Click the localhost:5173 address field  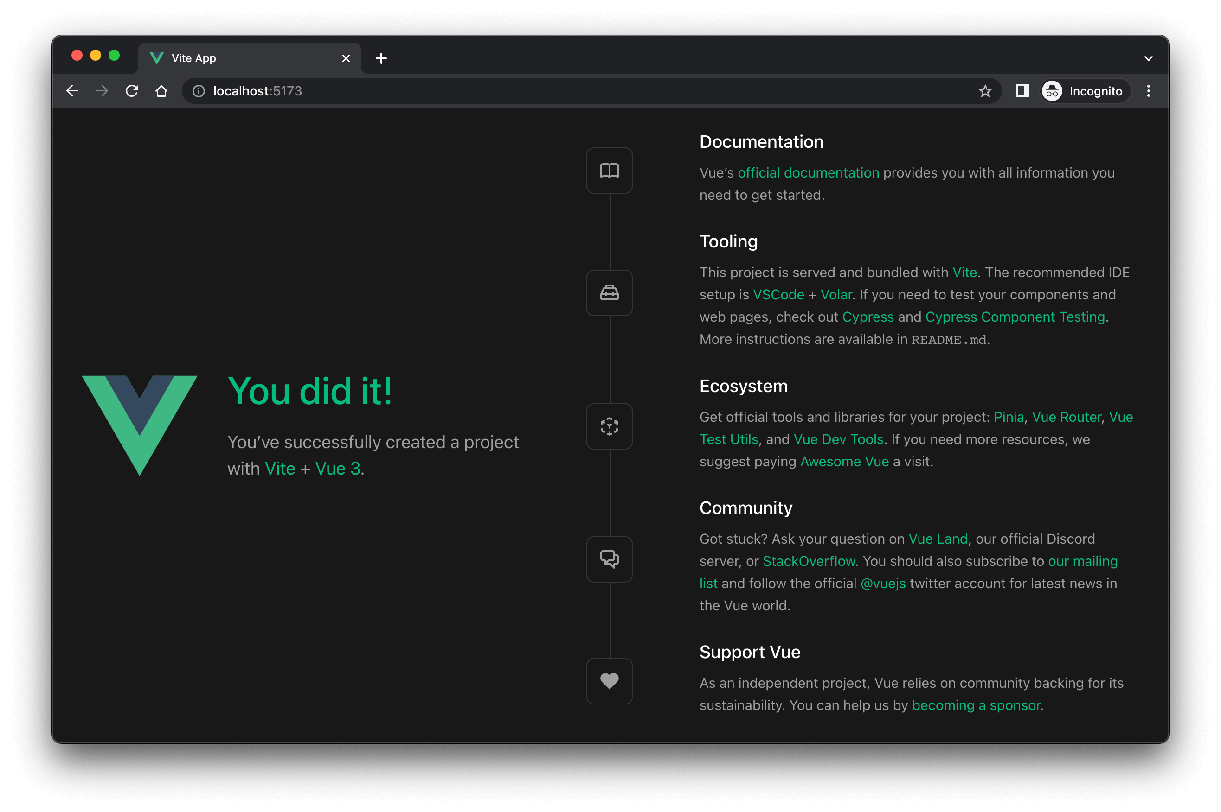click(x=591, y=91)
